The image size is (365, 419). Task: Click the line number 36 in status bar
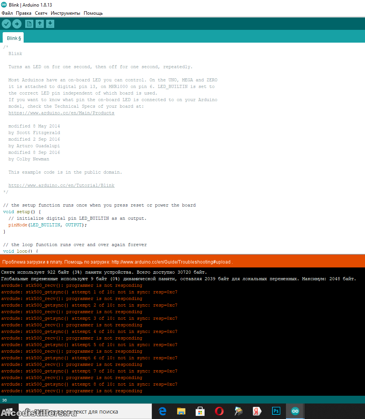pos(5,400)
